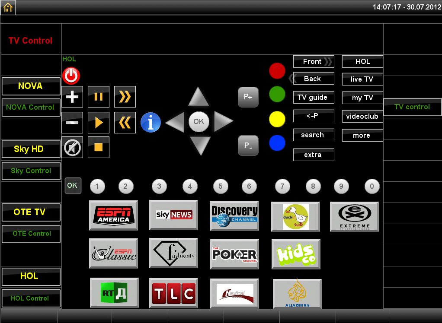
Task: Switch to the Sky Control panel
Action: (31, 171)
